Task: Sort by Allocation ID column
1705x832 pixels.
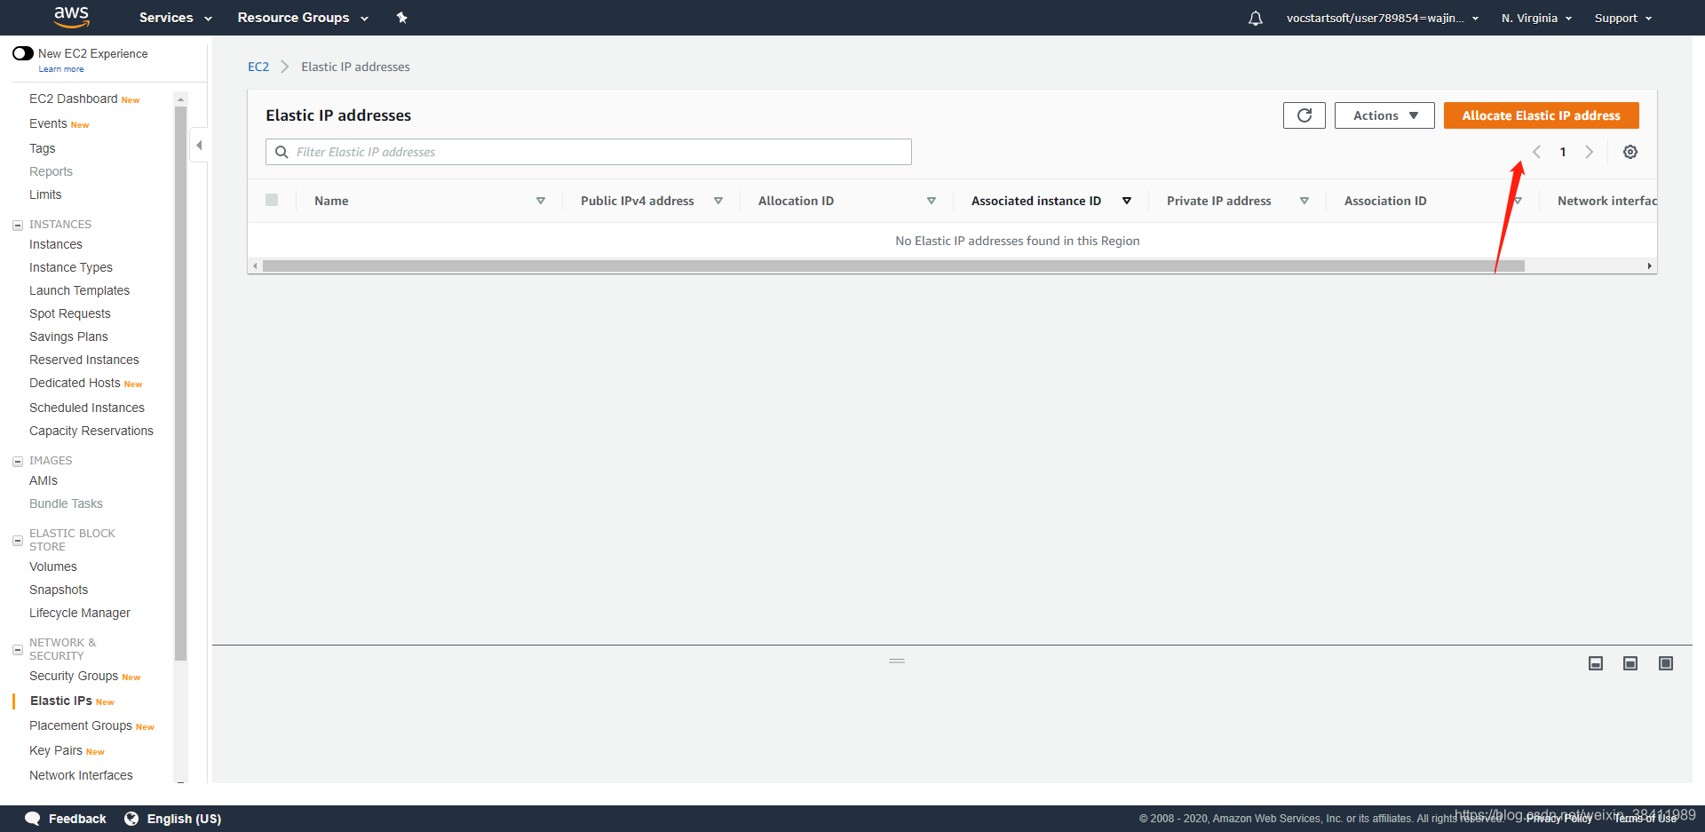Action: pyautogui.click(x=931, y=201)
